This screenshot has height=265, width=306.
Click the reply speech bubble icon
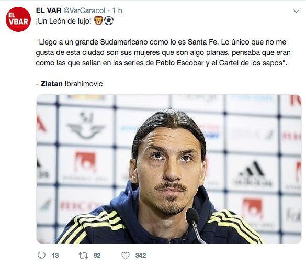41,256
